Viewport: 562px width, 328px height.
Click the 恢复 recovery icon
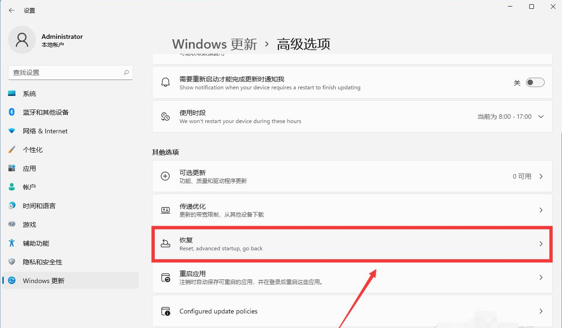[x=166, y=243]
